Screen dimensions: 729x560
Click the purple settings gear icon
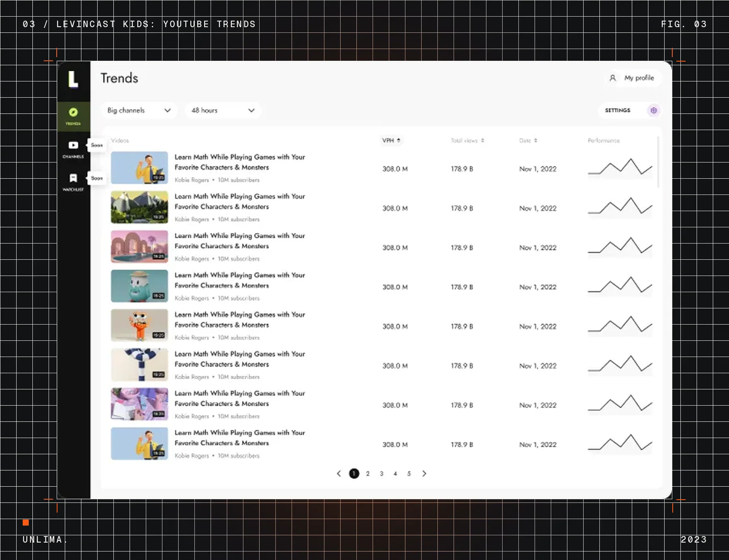pyautogui.click(x=654, y=110)
